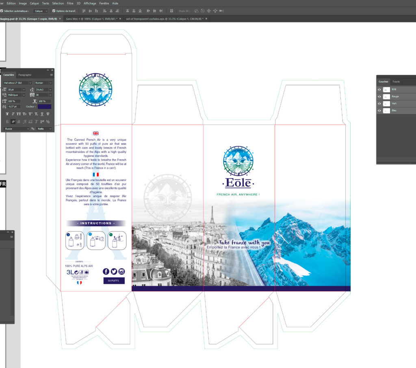Disable Options de transf. checkbox
416x368 pixels.
54,11
